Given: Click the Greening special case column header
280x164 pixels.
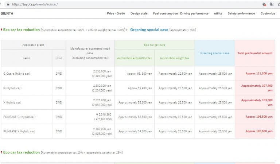Looking at the screenshot, I should 215,53.
